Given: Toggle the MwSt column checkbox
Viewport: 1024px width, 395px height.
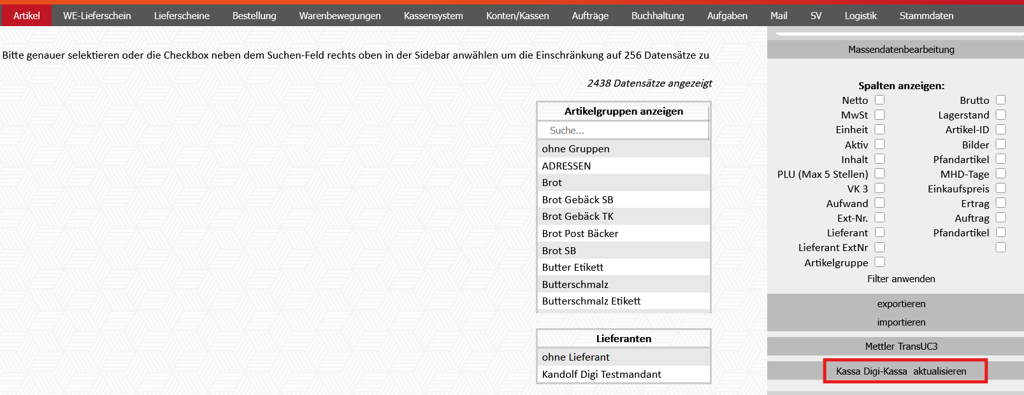Looking at the screenshot, I should coord(879,115).
